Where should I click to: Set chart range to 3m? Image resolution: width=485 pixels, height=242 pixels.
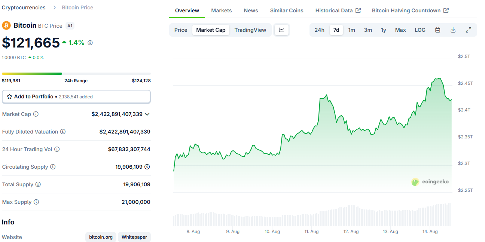368,30
